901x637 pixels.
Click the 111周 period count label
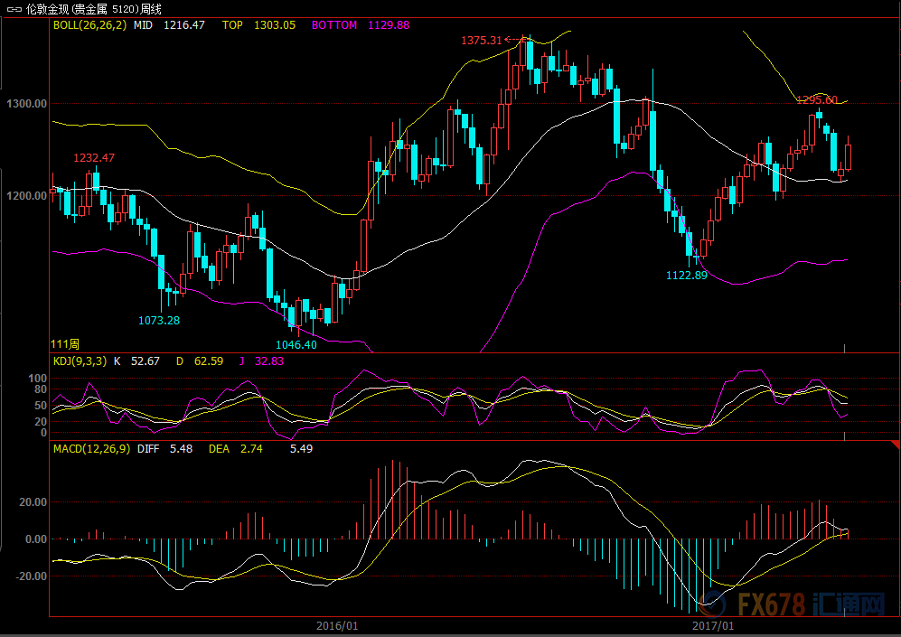click(x=66, y=344)
